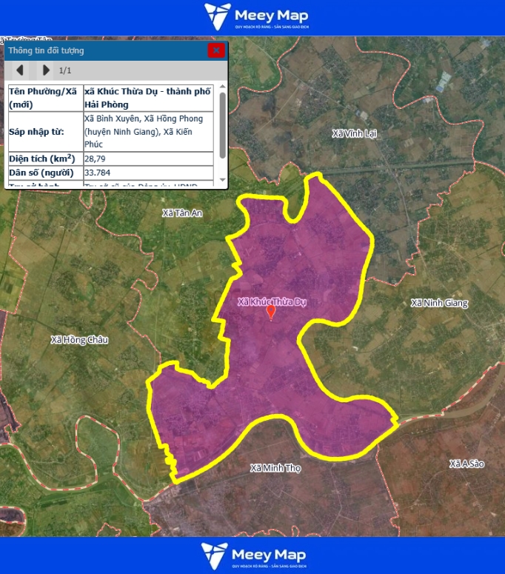This screenshot has width=505, height=574.
Task: Click the red location pin marker
Action: point(271,312)
